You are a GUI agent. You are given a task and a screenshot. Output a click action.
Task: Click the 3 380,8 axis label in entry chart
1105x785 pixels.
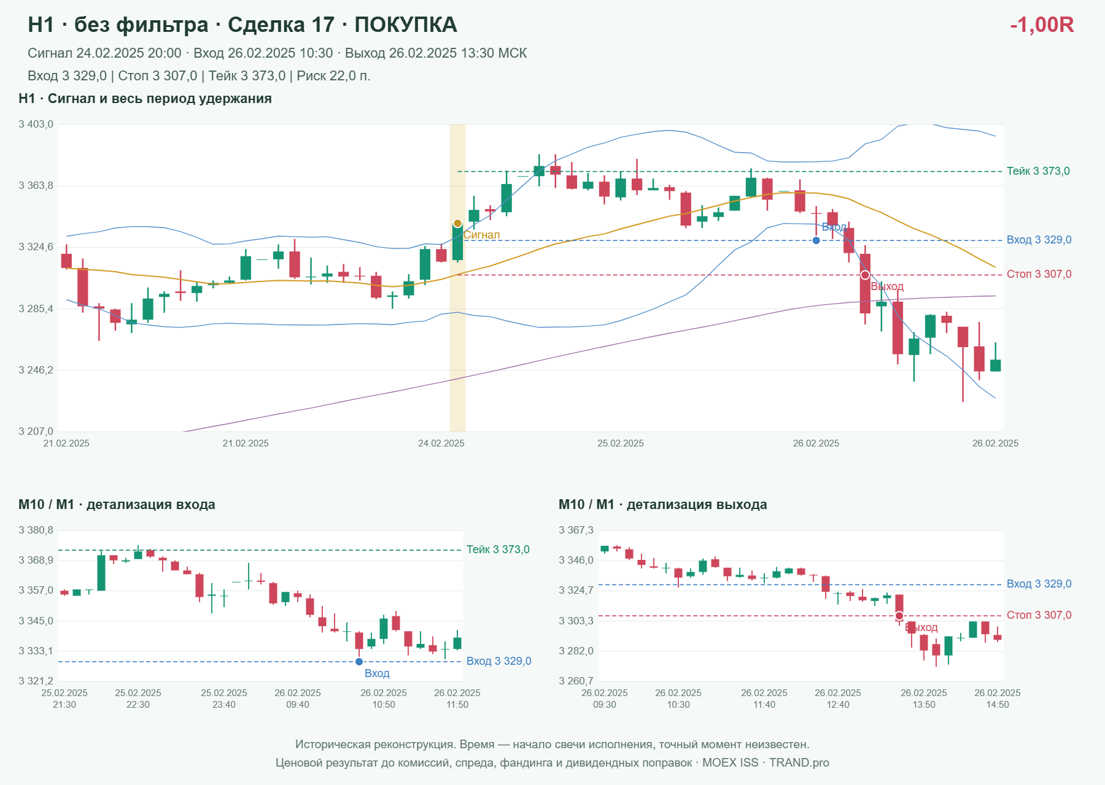(36, 530)
